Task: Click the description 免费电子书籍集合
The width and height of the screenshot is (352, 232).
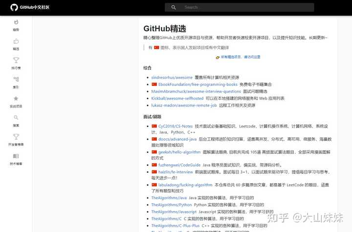Action: [x=256, y=84]
